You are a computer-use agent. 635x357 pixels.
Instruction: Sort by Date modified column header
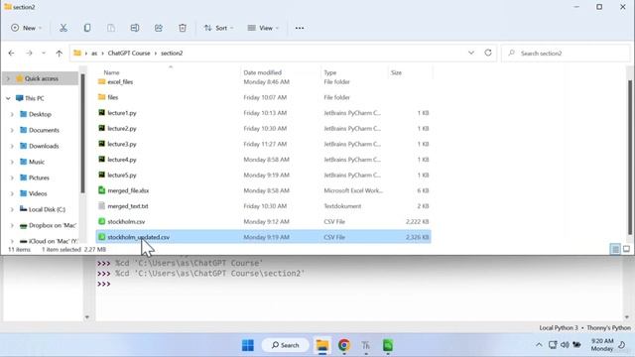[x=262, y=72]
